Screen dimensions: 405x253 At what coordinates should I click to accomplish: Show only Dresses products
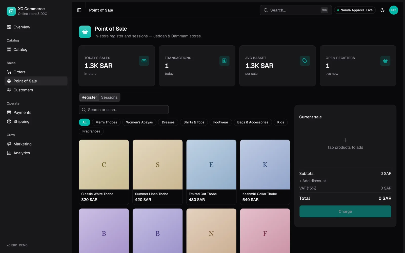168,122
